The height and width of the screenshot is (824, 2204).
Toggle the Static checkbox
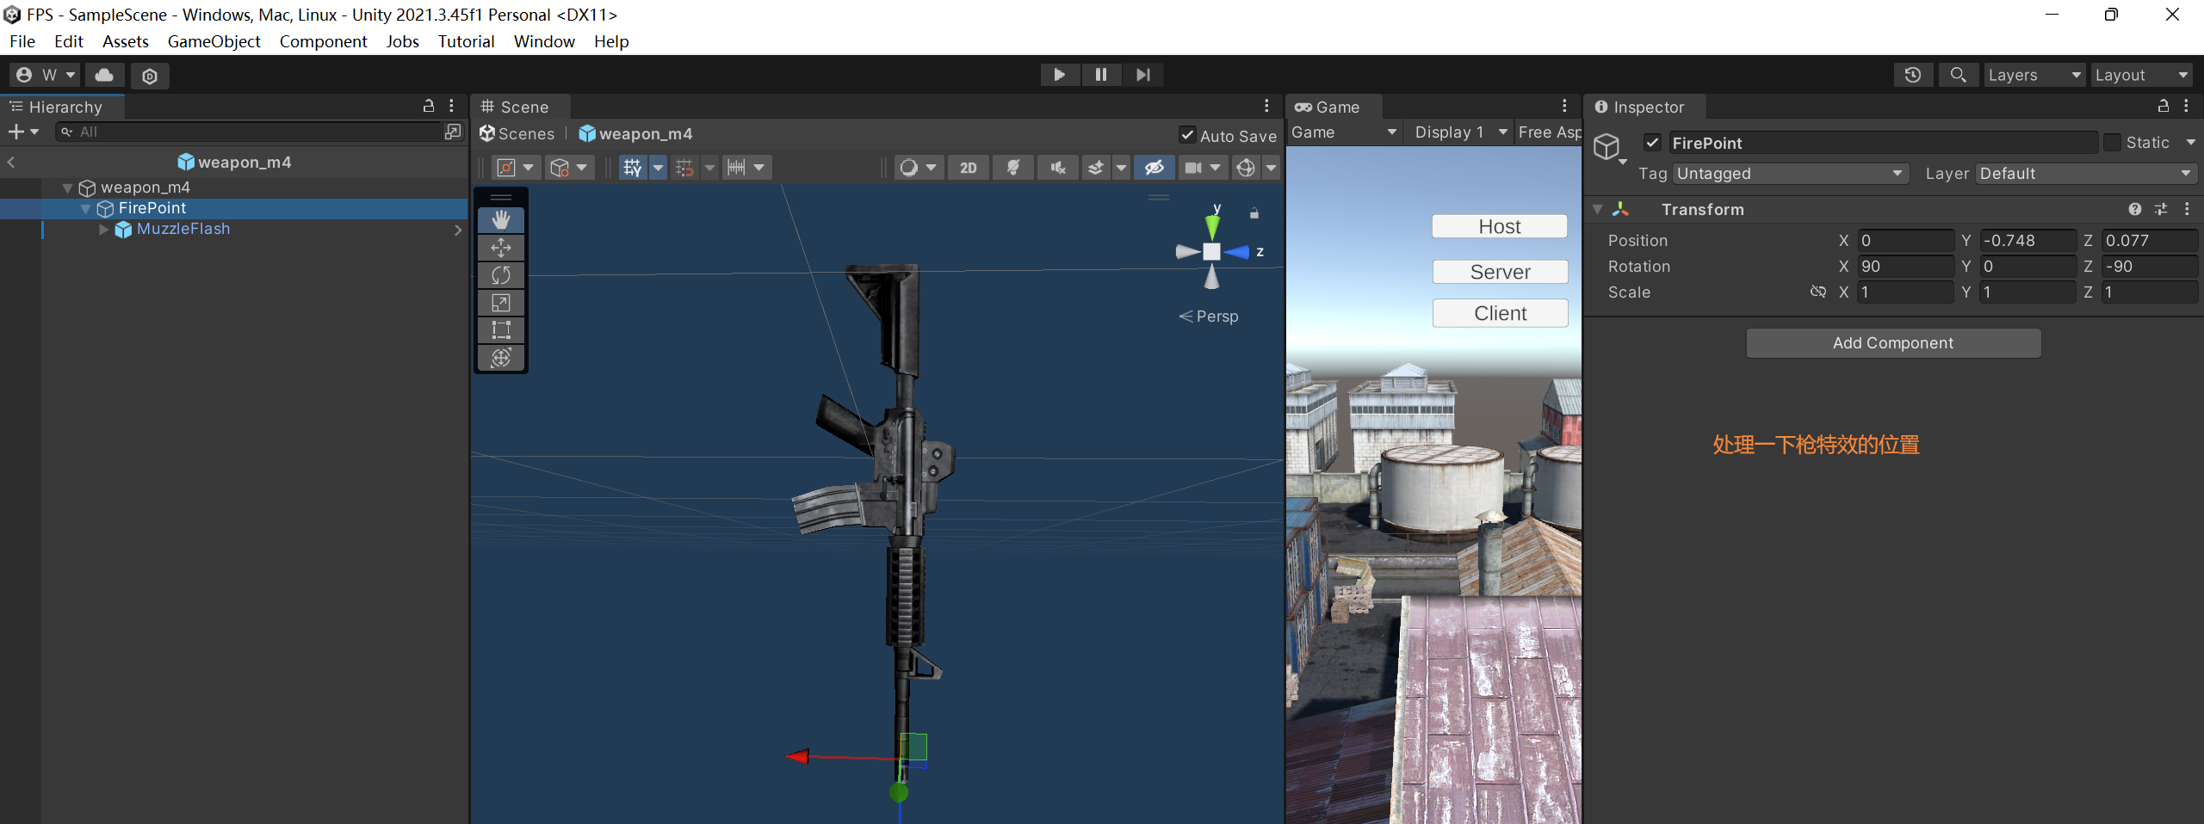click(2112, 143)
